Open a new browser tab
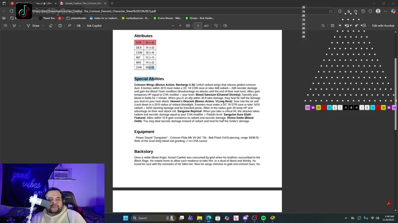The width and height of the screenshot is (398, 223). click(x=112, y=3)
